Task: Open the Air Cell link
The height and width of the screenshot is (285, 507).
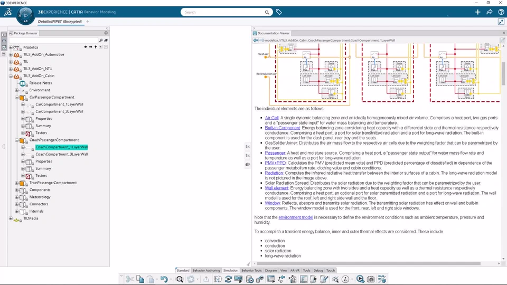Action: [271, 118]
